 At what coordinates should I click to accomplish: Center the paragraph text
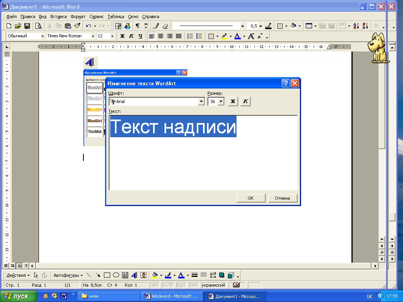pos(161,36)
